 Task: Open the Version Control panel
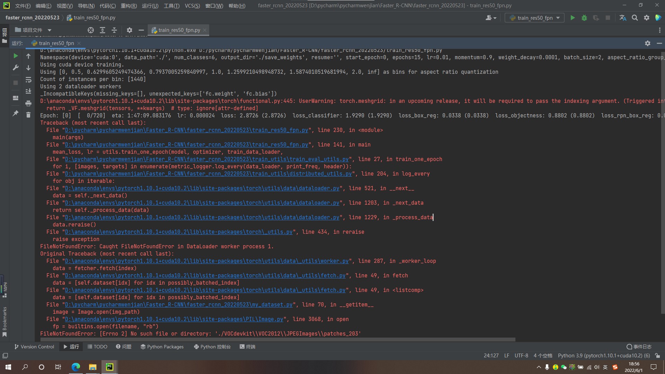pos(34,347)
